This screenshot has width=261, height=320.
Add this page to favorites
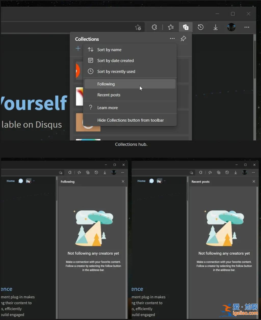click(138, 27)
